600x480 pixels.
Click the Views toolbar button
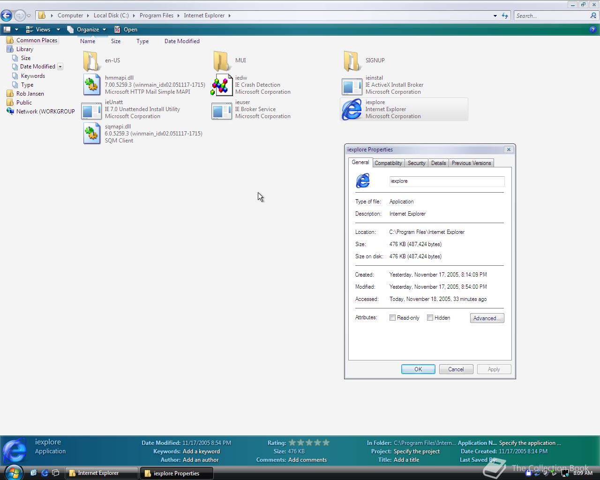click(x=39, y=30)
